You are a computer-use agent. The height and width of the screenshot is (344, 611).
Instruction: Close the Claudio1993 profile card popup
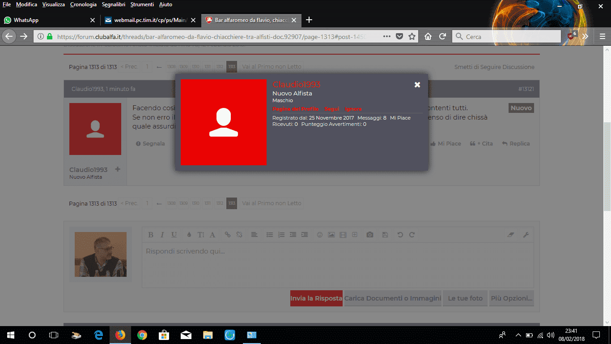[x=417, y=85]
